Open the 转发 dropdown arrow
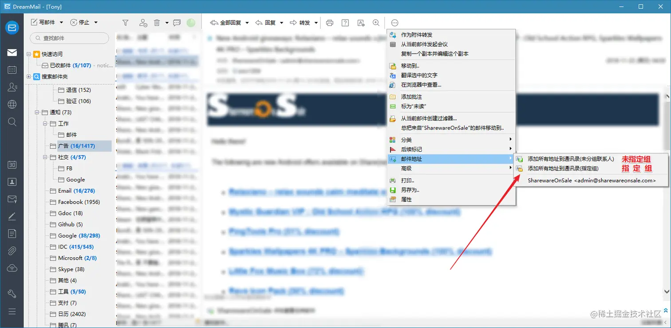This screenshot has height=328, width=671. (x=316, y=23)
